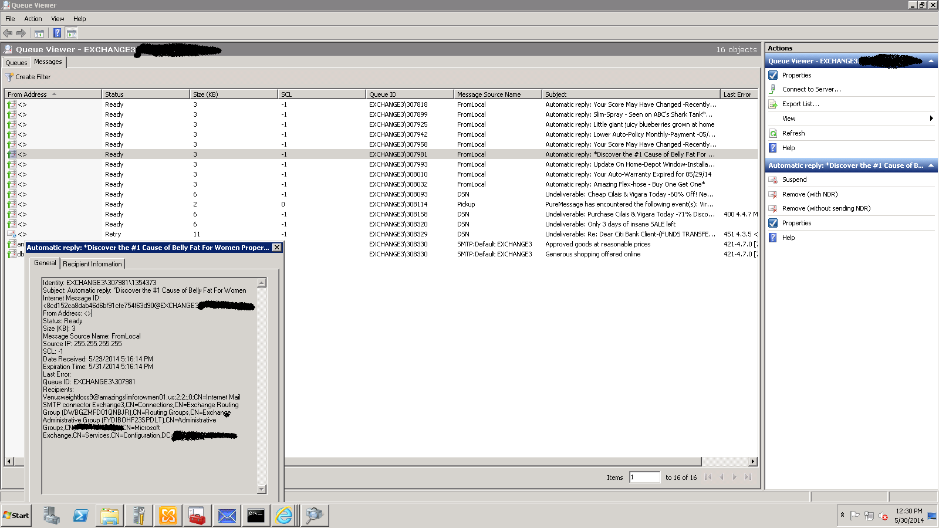This screenshot has height=528, width=939.
Task: Launch Internet Explorer from the taskbar
Action: [285, 516]
